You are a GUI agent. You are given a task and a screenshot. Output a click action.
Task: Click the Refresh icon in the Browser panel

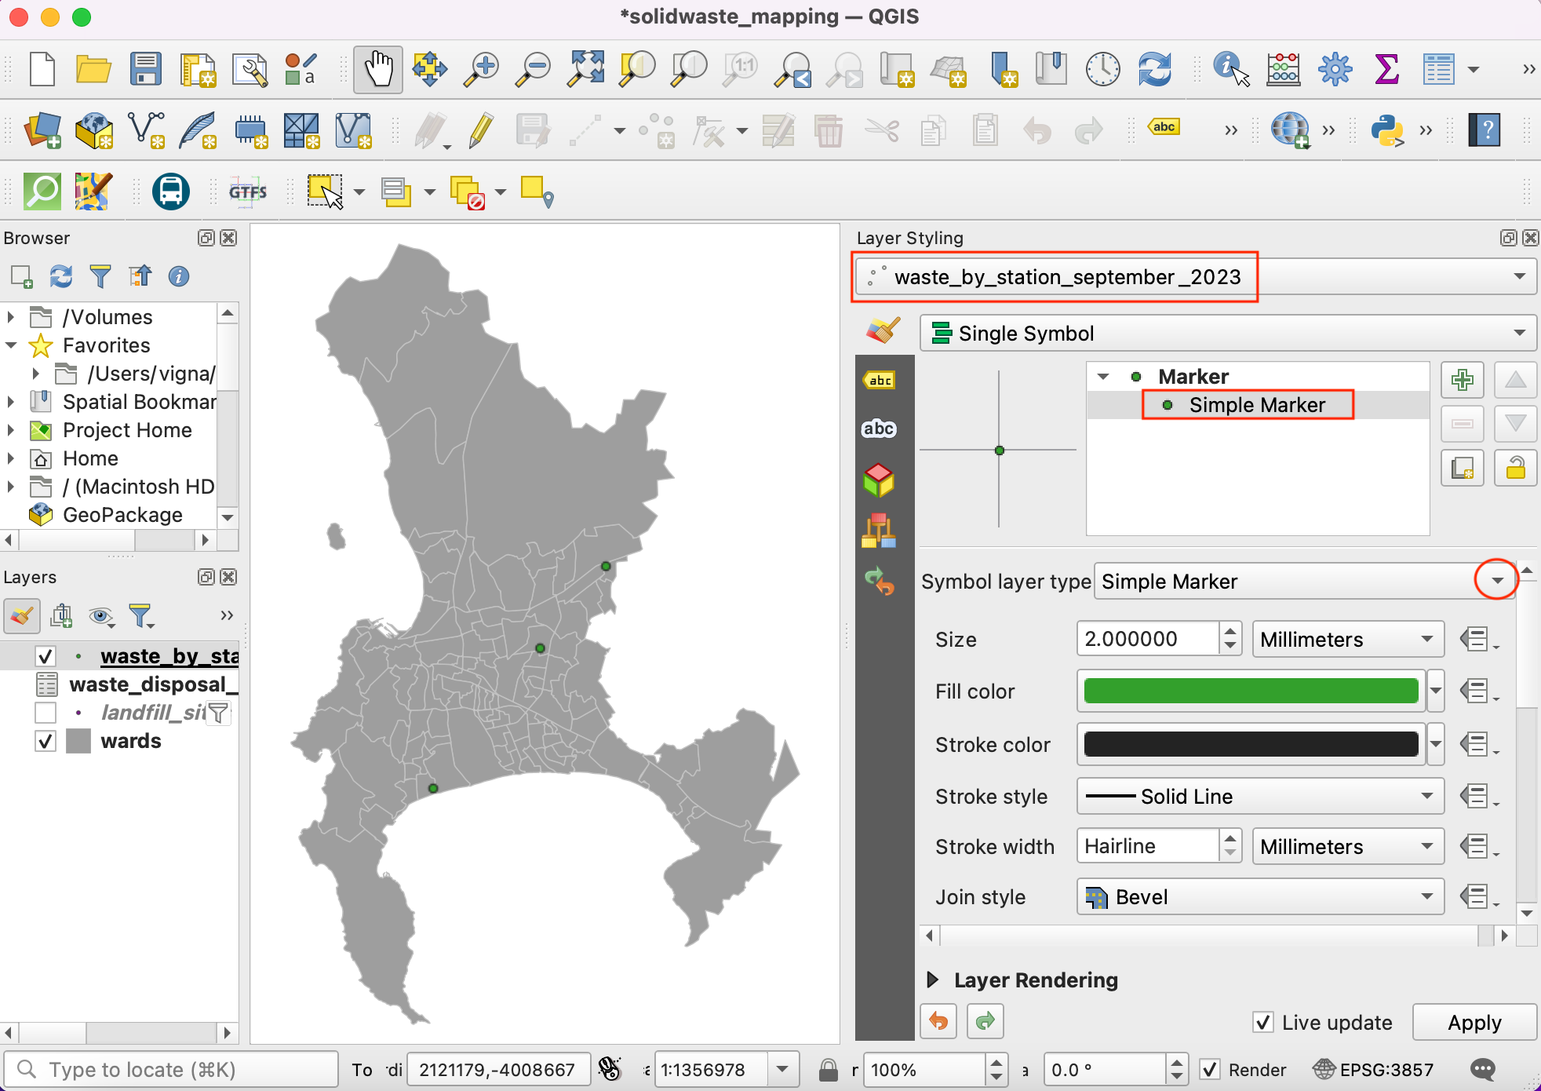pyautogui.click(x=61, y=276)
